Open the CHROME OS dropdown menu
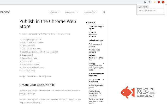Screen dimensions: 167x104 [x=71, y=12]
